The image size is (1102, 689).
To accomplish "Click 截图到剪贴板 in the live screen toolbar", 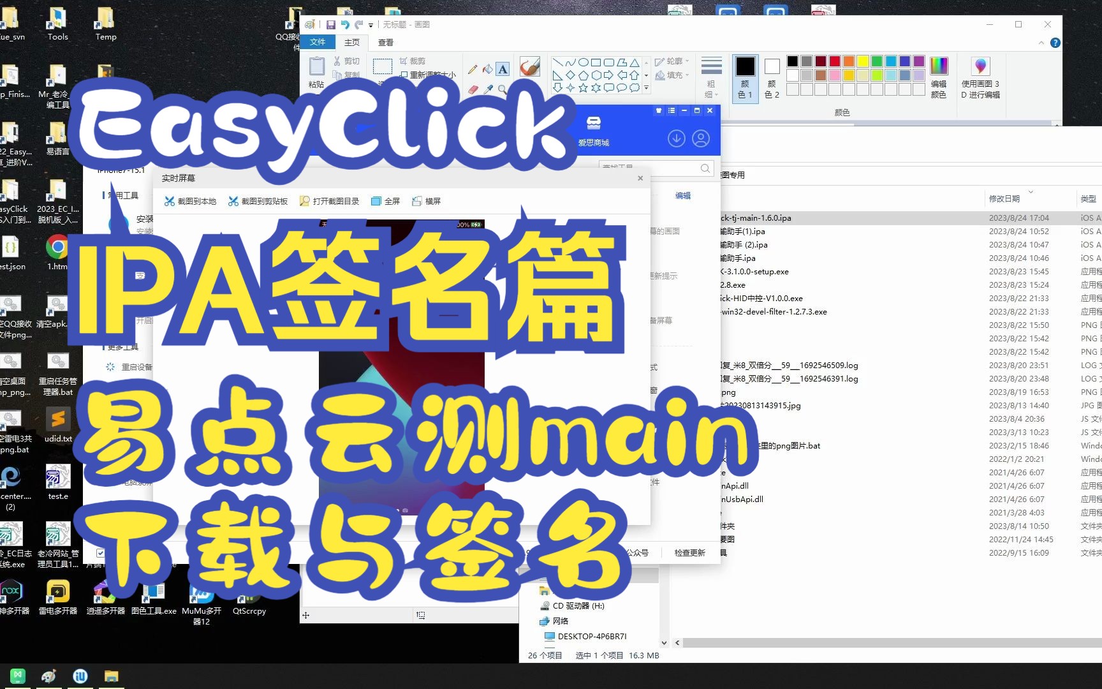I will (258, 202).
